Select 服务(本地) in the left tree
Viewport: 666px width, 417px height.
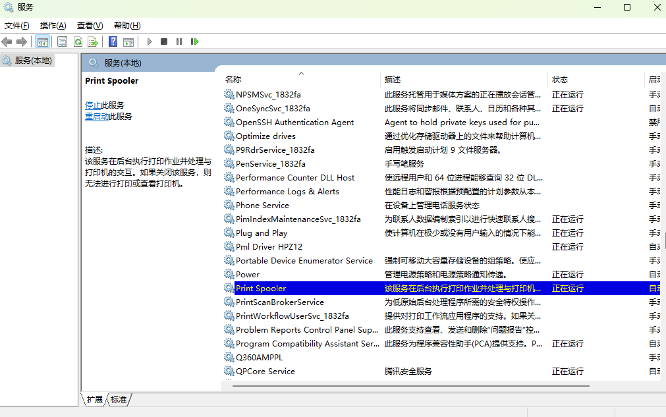tap(28, 61)
